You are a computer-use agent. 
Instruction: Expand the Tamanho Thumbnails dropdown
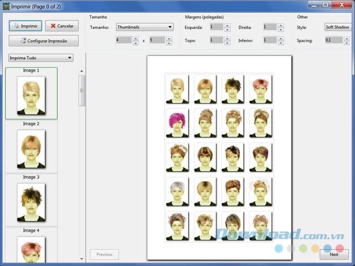click(144, 27)
